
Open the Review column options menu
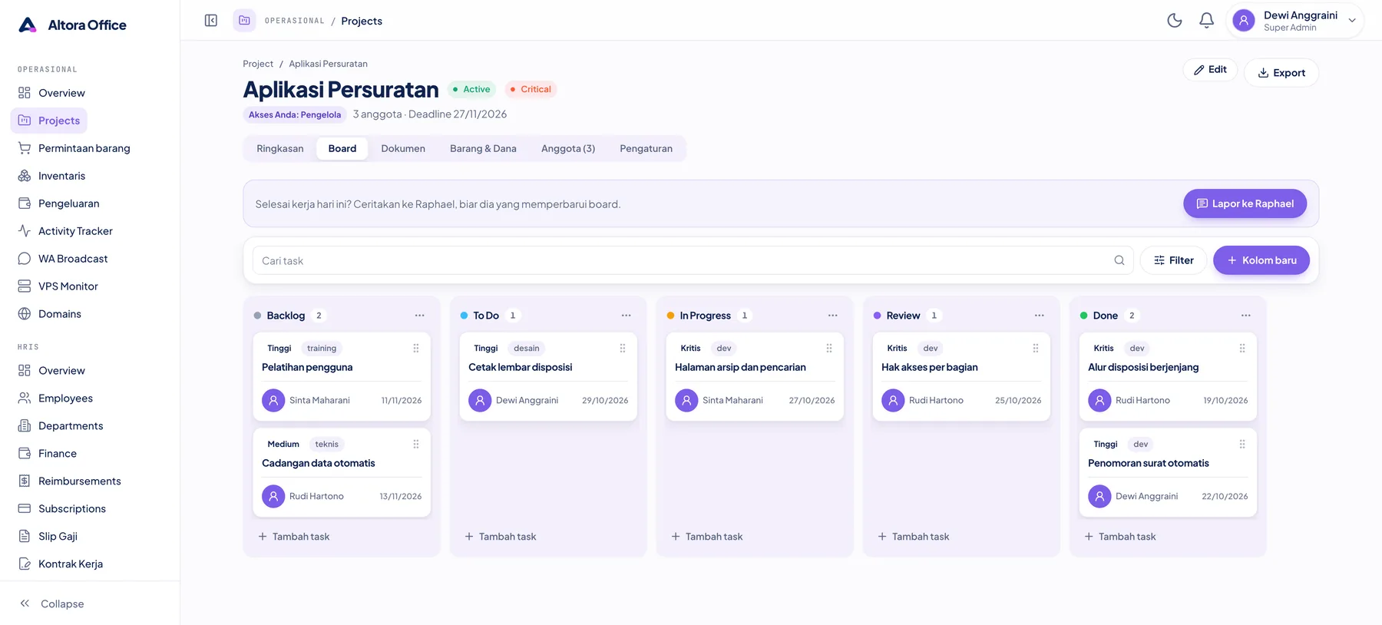[1040, 316]
